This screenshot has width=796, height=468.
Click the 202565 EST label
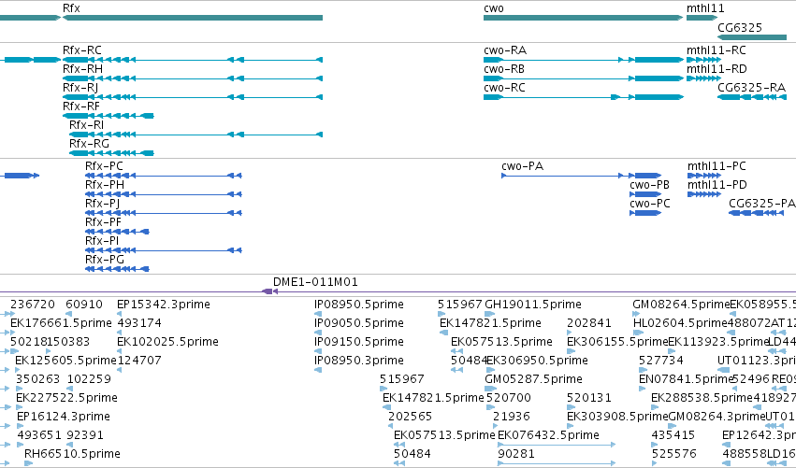pos(411,417)
